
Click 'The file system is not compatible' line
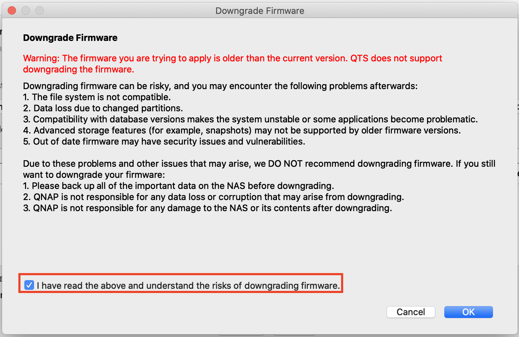point(97,97)
